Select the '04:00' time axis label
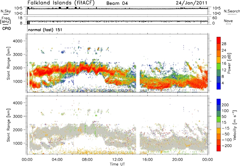Image resolution: width=240 pixels, height=166 pixels. (57, 160)
